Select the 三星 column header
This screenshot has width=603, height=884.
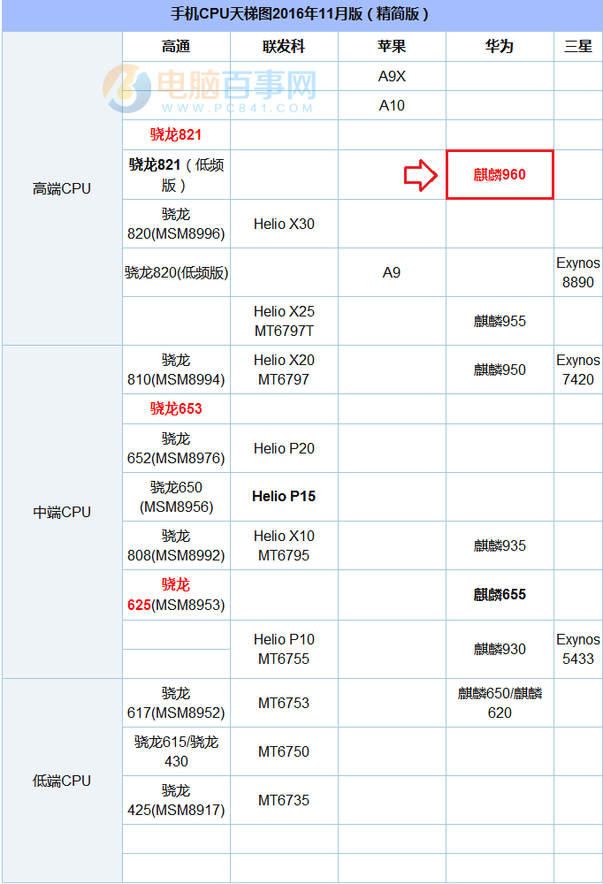point(578,46)
